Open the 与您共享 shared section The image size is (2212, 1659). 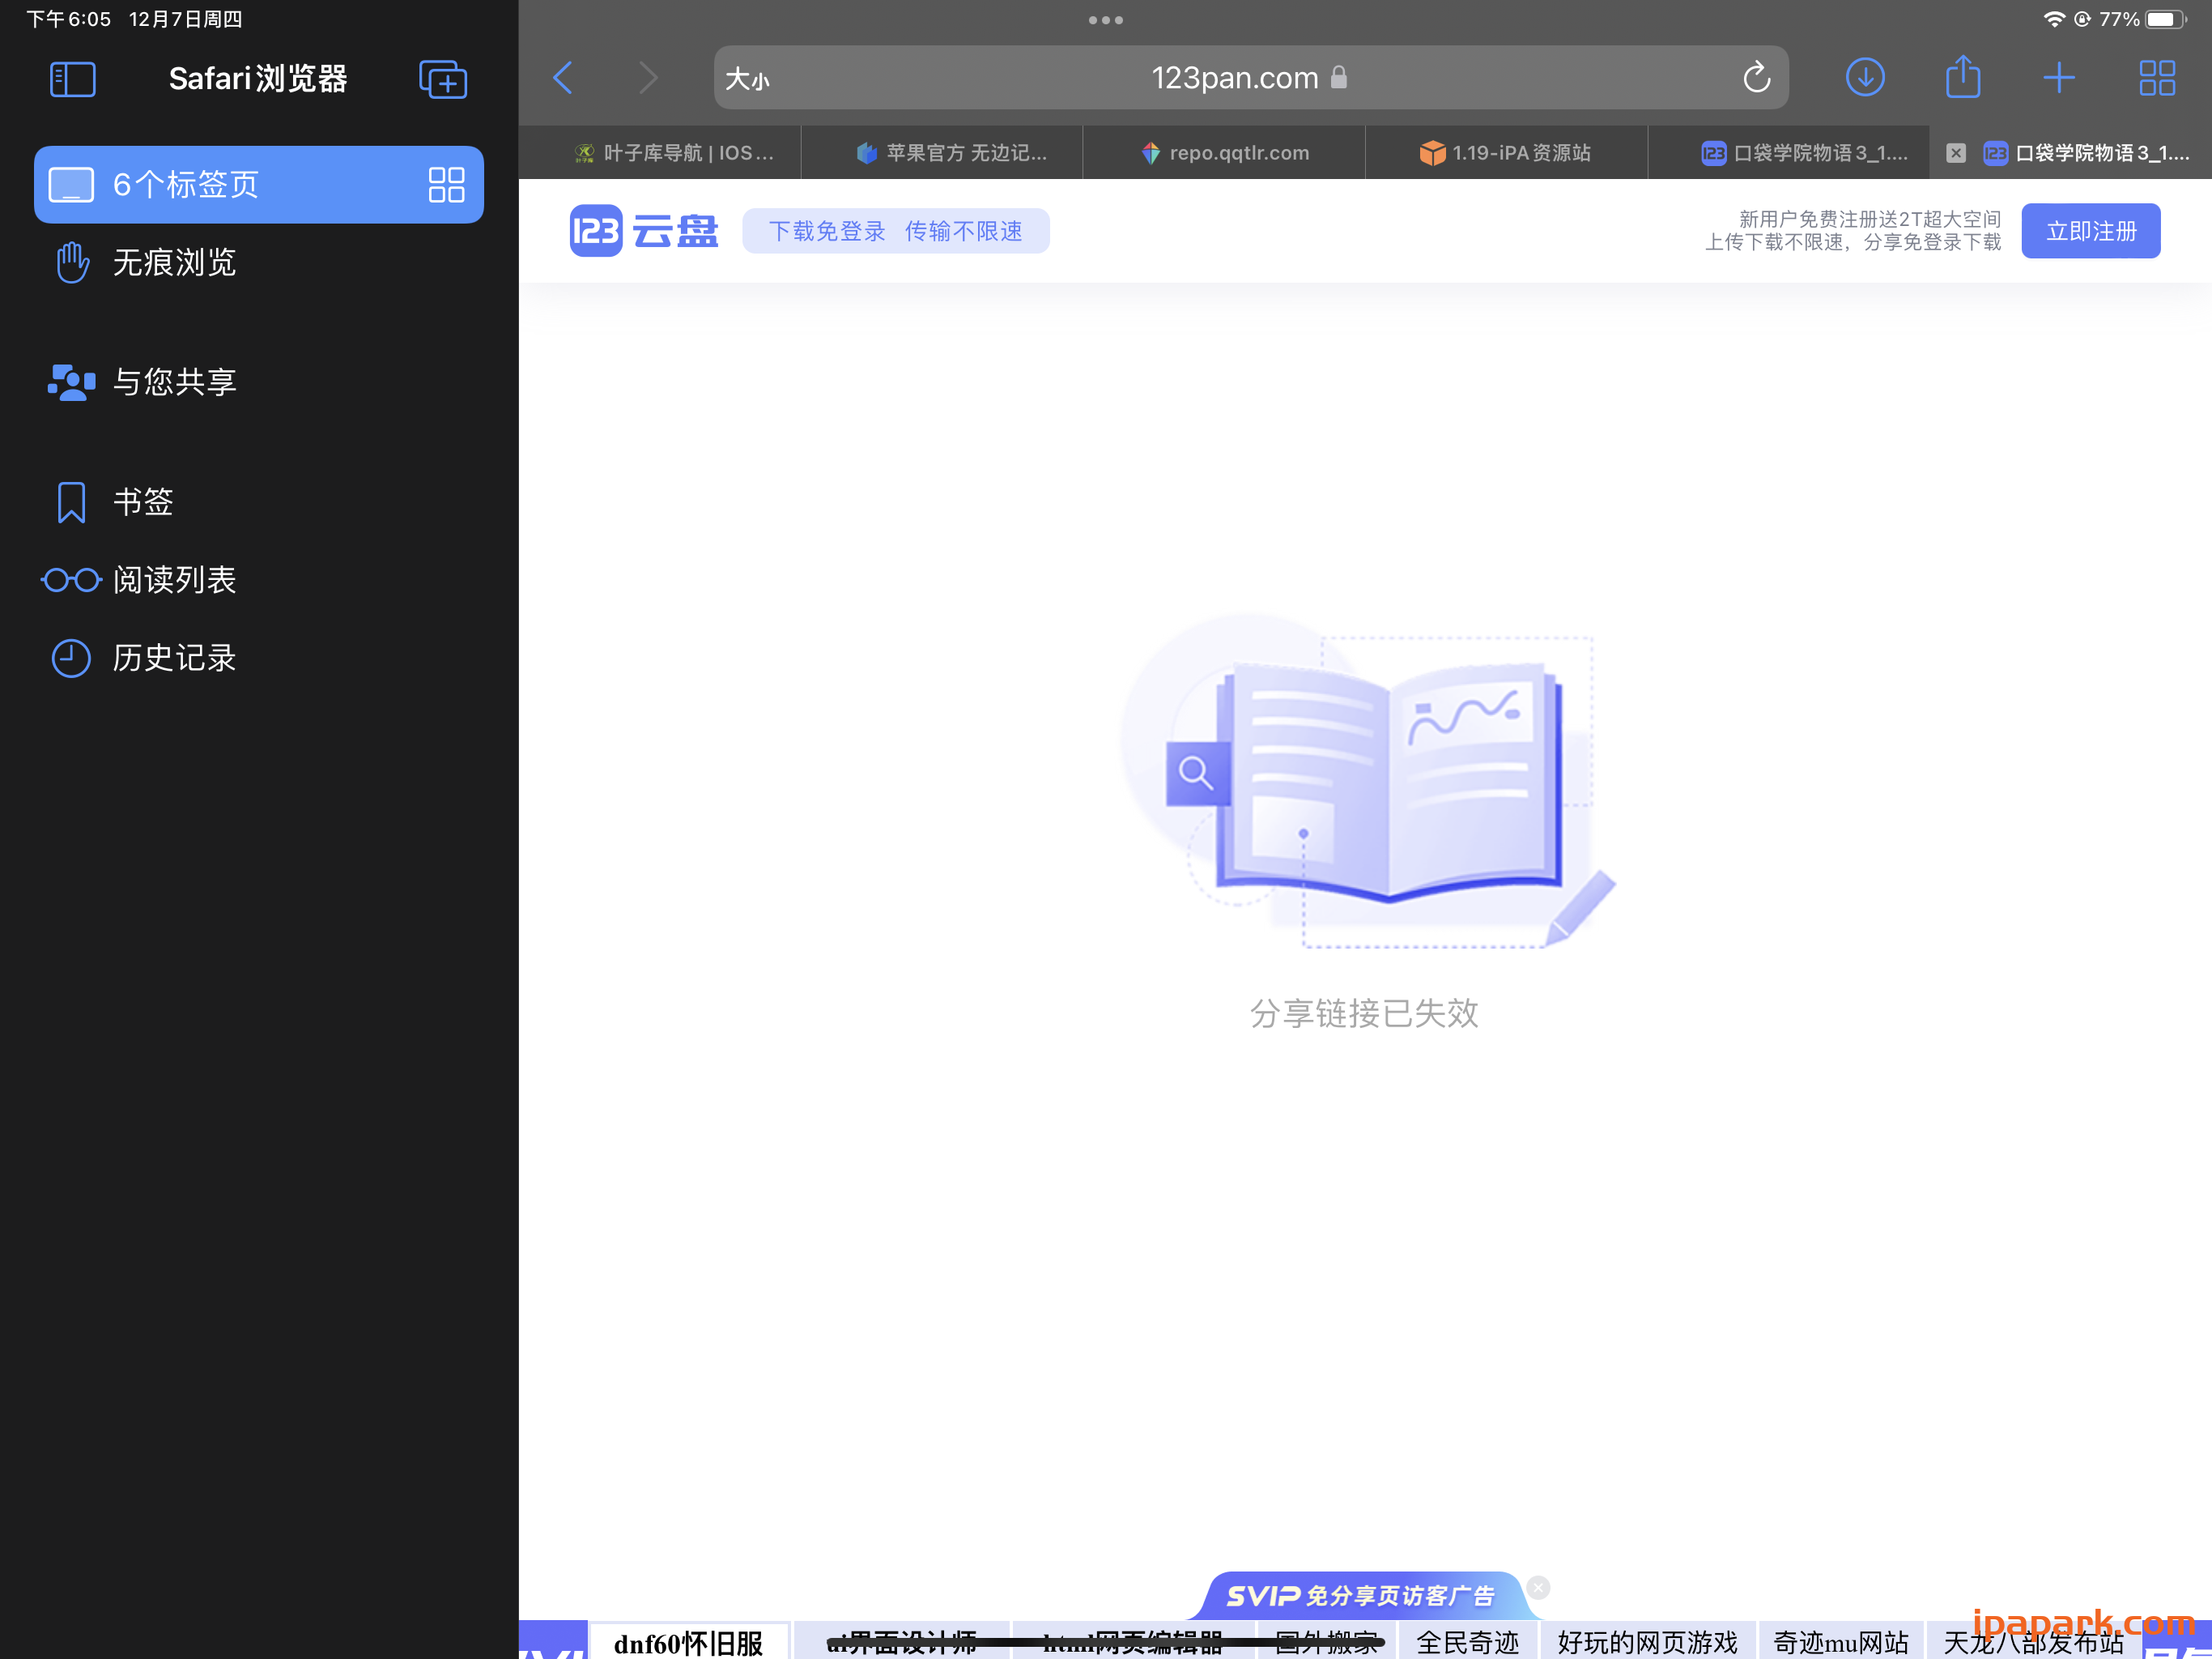click(174, 382)
